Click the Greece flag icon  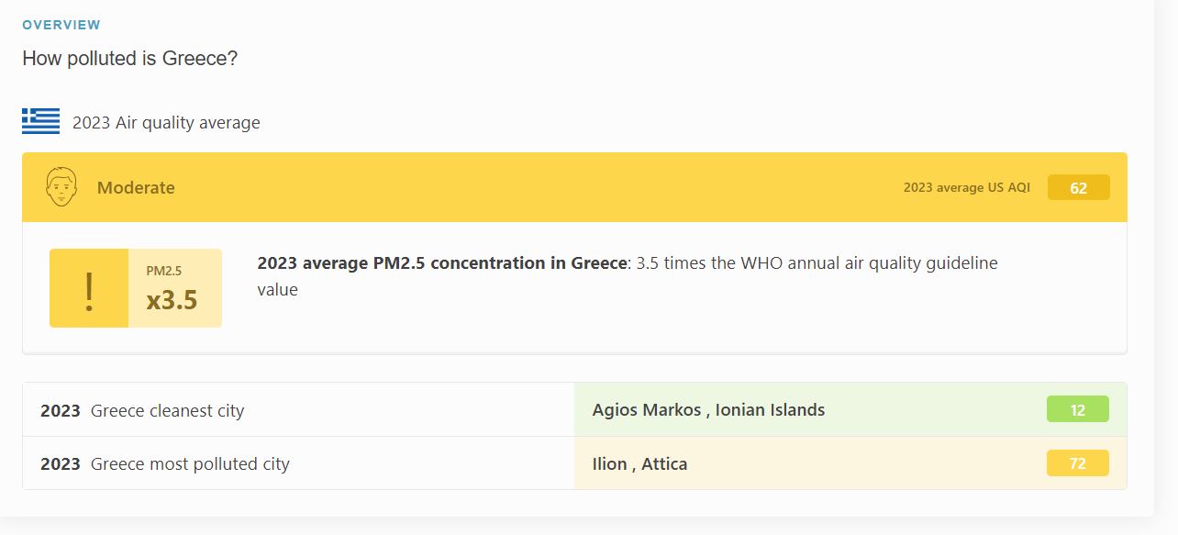coord(40,121)
